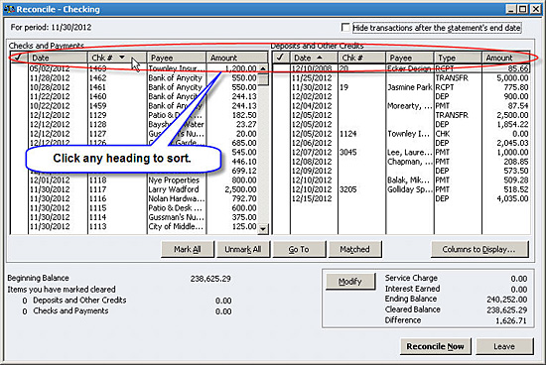Sort deposits by Date ascending arrow
This screenshot has width=546, height=365.
(x=320, y=58)
